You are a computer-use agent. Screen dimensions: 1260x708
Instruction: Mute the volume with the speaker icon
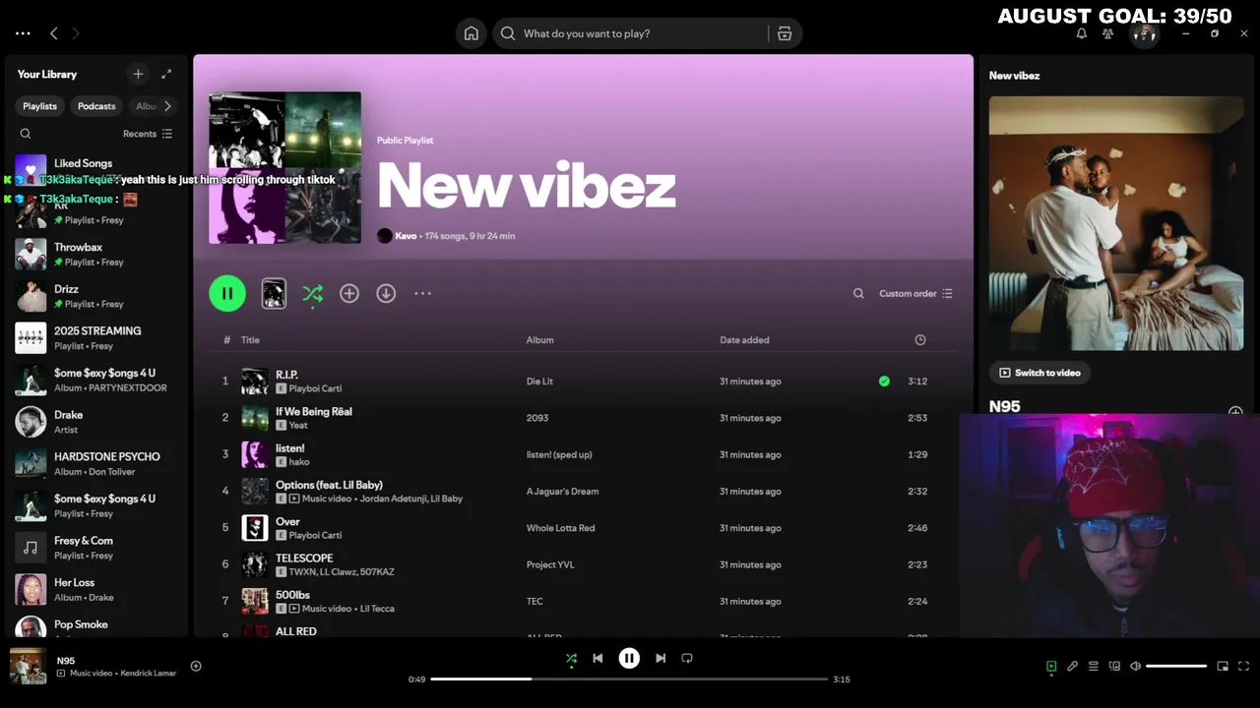tap(1135, 666)
